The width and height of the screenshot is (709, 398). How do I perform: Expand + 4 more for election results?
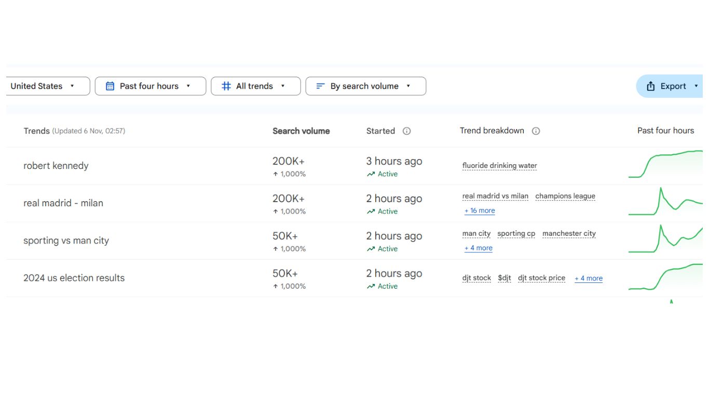(589, 278)
